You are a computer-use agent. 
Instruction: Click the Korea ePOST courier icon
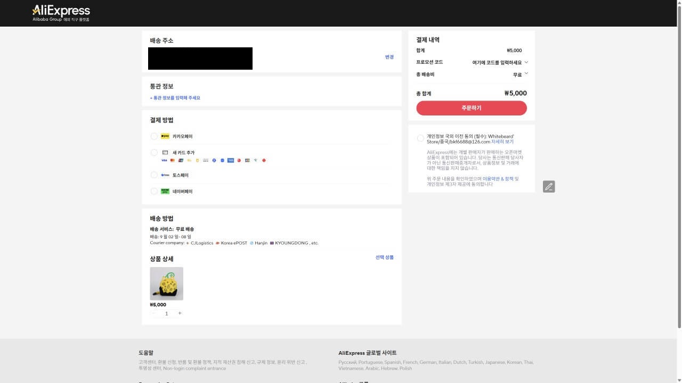pyautogui.click(x=217, y=243)
